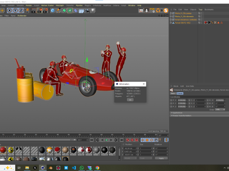Select the yellow Ferrari logo material
The height and width of the screenshot is (171, 229).
click(x=11, y=150)
